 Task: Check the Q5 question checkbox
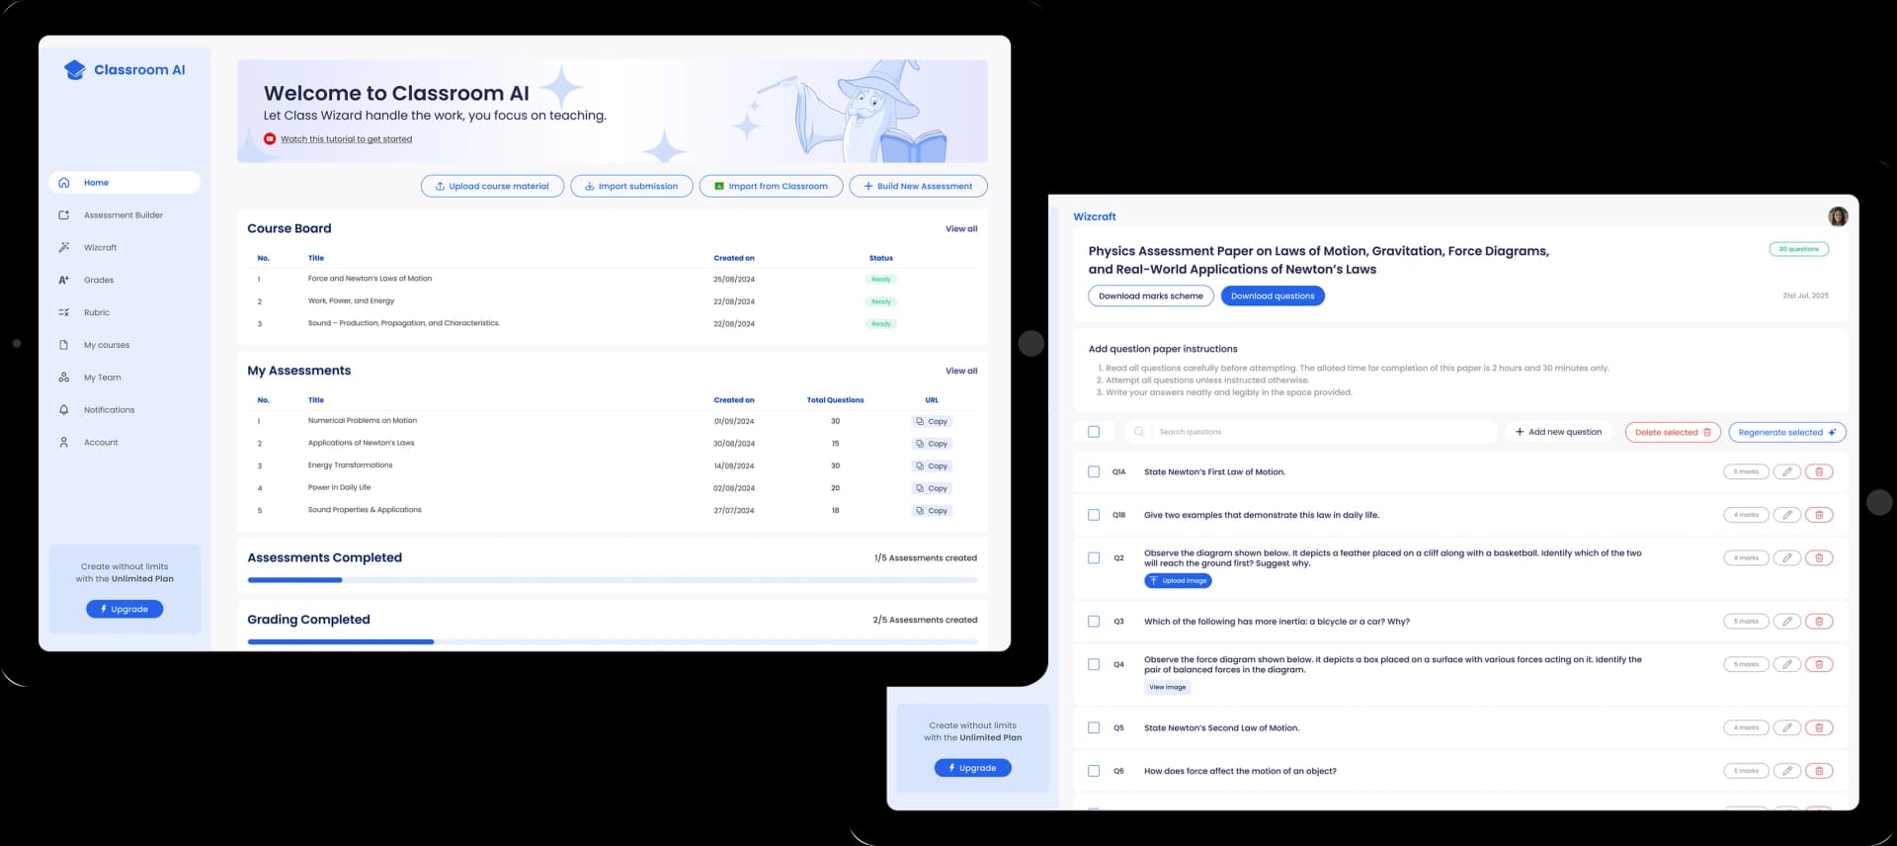point(1094,728)
